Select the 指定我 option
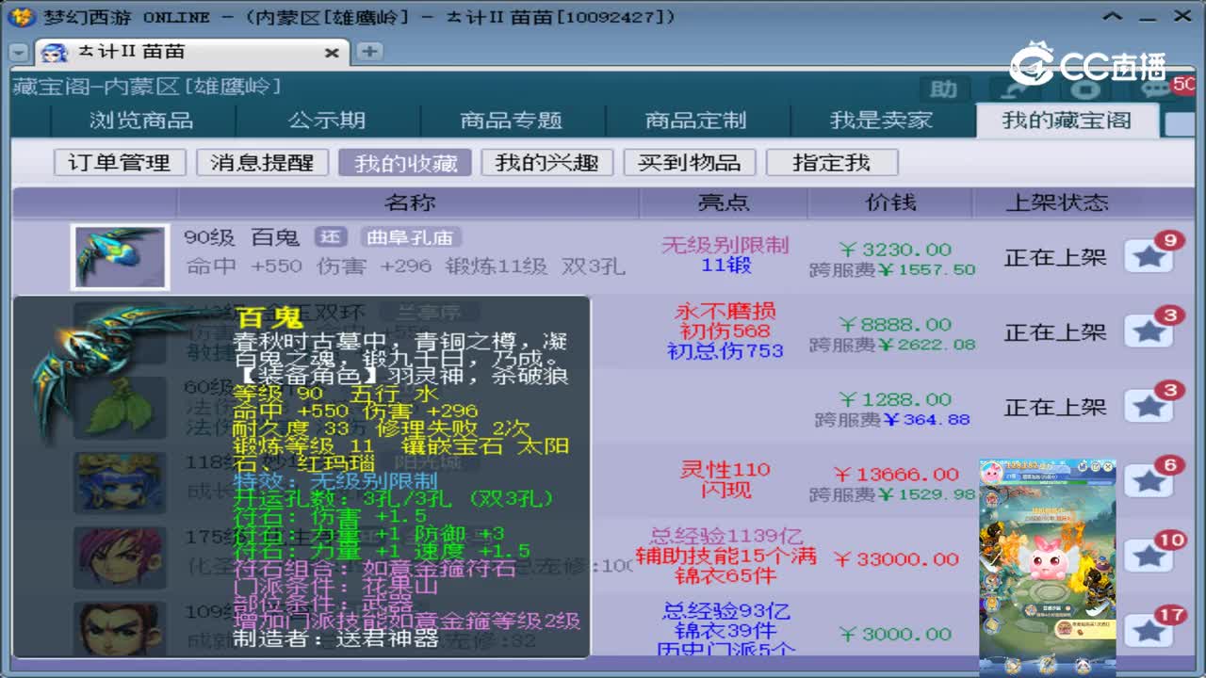Viewport: 1206px width, 678px height. tap(833, 162)
